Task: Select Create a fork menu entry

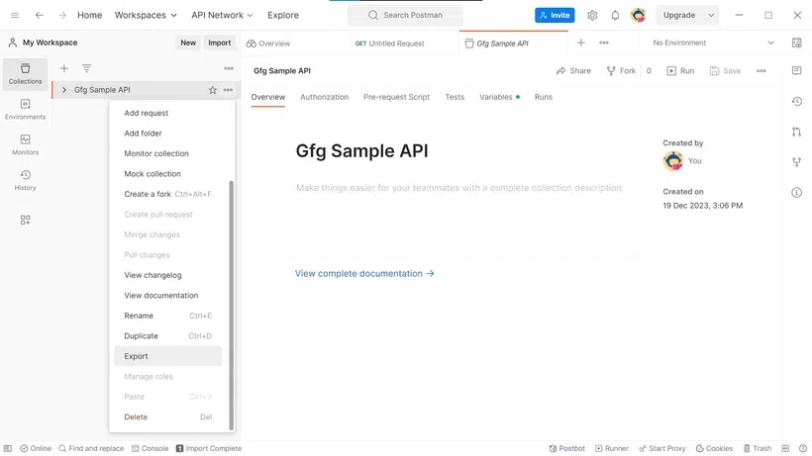Action: (x=167, y=194)
